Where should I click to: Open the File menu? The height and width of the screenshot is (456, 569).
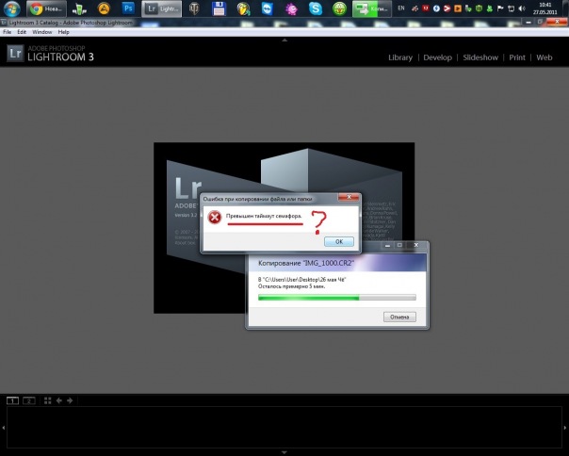click(8, 32)
